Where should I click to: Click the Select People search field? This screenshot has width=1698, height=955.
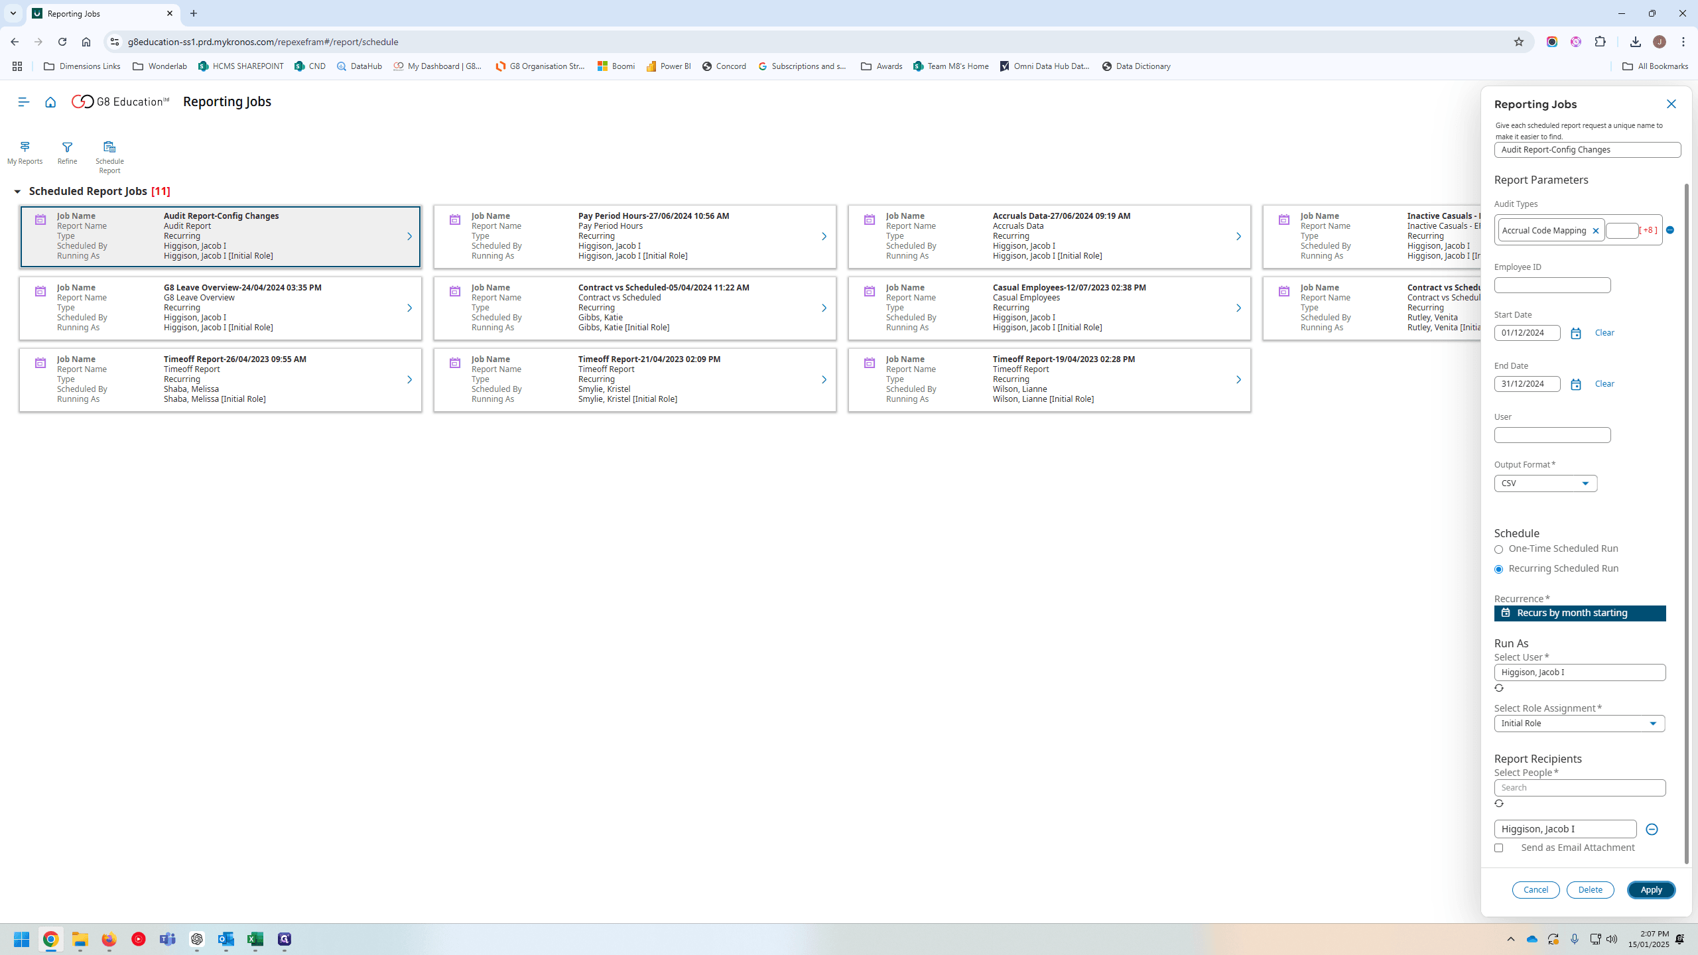(1579, 788)
